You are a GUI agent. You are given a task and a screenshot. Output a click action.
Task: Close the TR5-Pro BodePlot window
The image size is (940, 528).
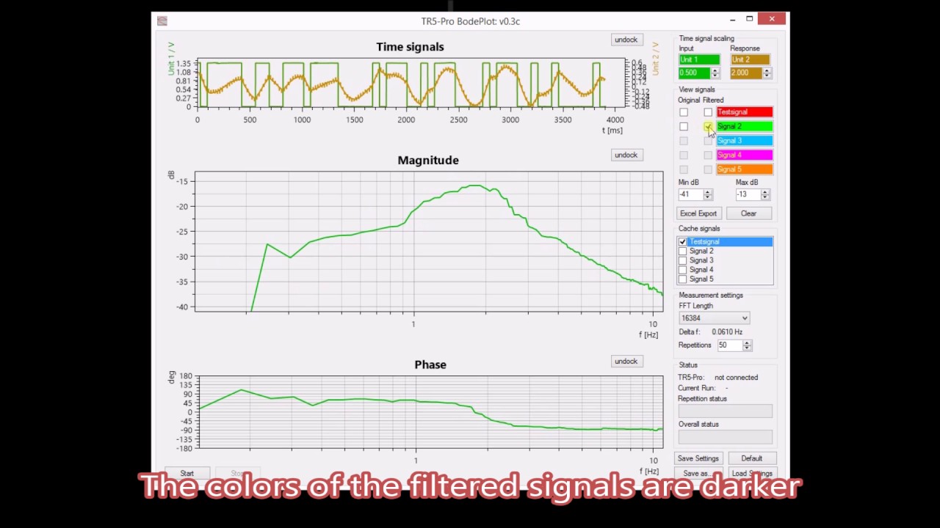pyautogui.click(x=772, y=20)
